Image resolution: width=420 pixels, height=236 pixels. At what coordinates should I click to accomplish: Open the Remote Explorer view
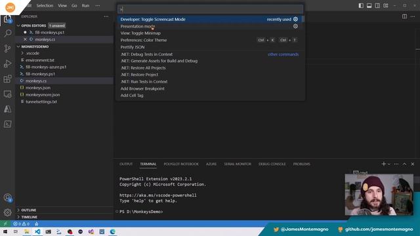[7, 94]
